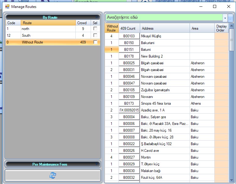
Task: Toggle the Without Route selection checkbox
Action: [95, 42]
